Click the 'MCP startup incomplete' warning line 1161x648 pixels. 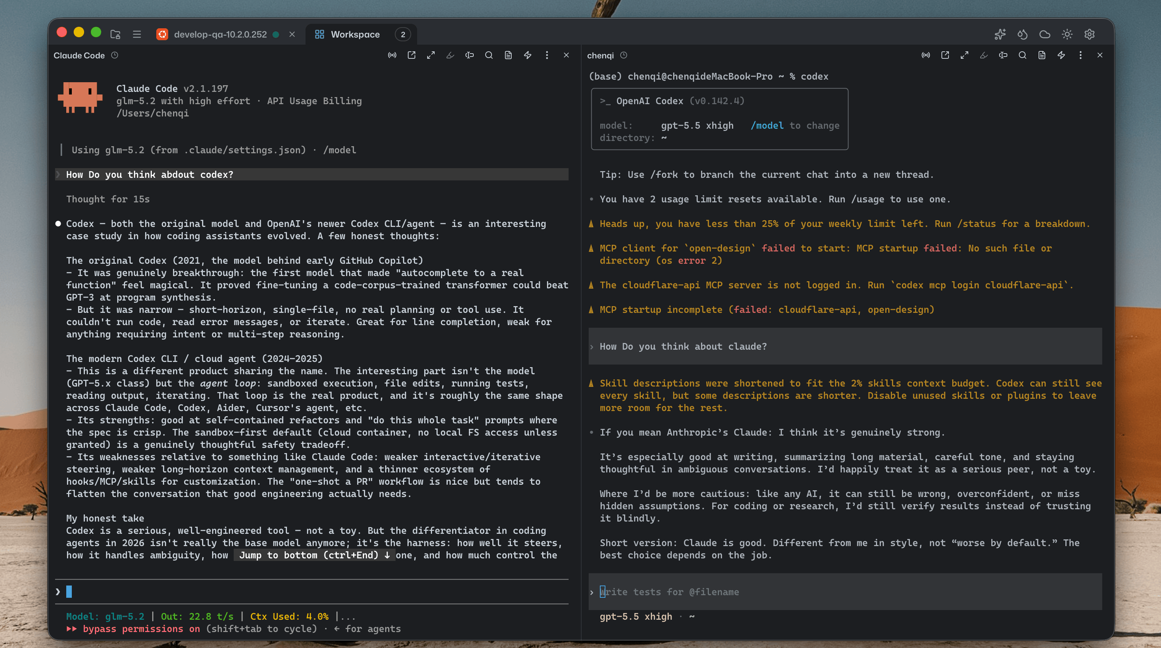[x=767, y=309]
